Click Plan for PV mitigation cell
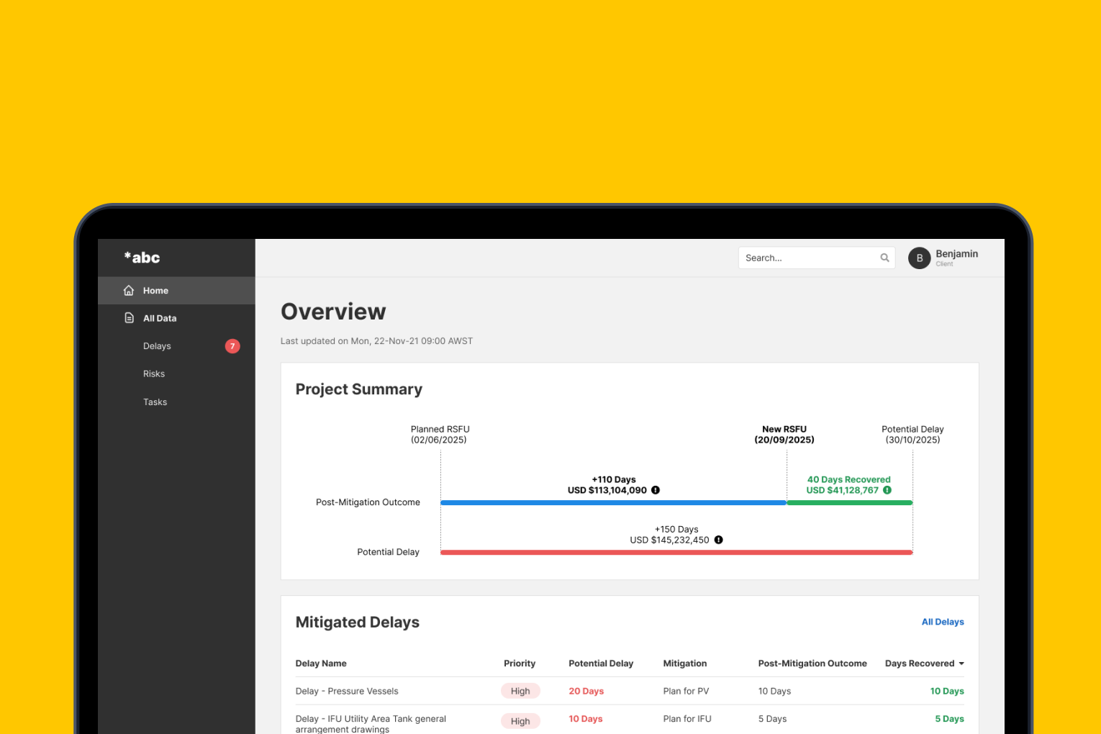 point(686,691)
